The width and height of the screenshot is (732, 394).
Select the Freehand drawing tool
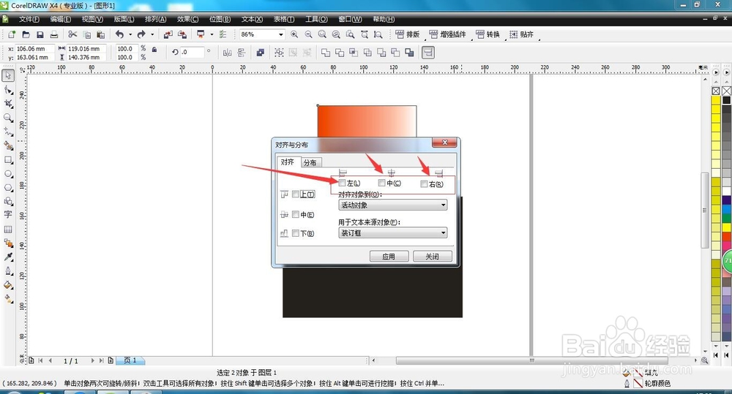[8, 132]
